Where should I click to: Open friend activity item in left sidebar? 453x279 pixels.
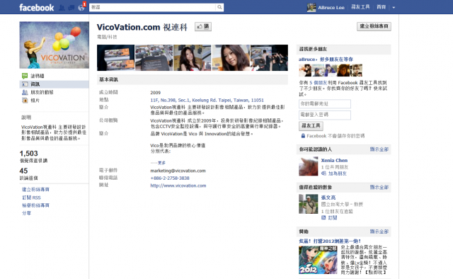(x=54, y=92)
